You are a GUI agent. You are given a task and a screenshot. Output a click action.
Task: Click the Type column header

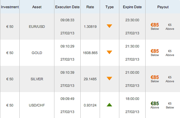pyautogui.click(x=110, y=7)
